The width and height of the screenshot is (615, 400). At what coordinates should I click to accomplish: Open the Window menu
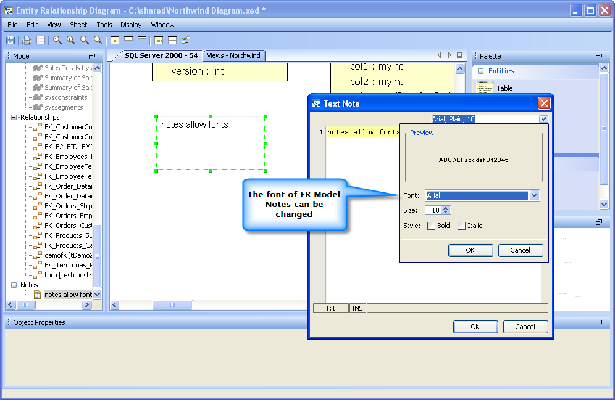point(163,25)
